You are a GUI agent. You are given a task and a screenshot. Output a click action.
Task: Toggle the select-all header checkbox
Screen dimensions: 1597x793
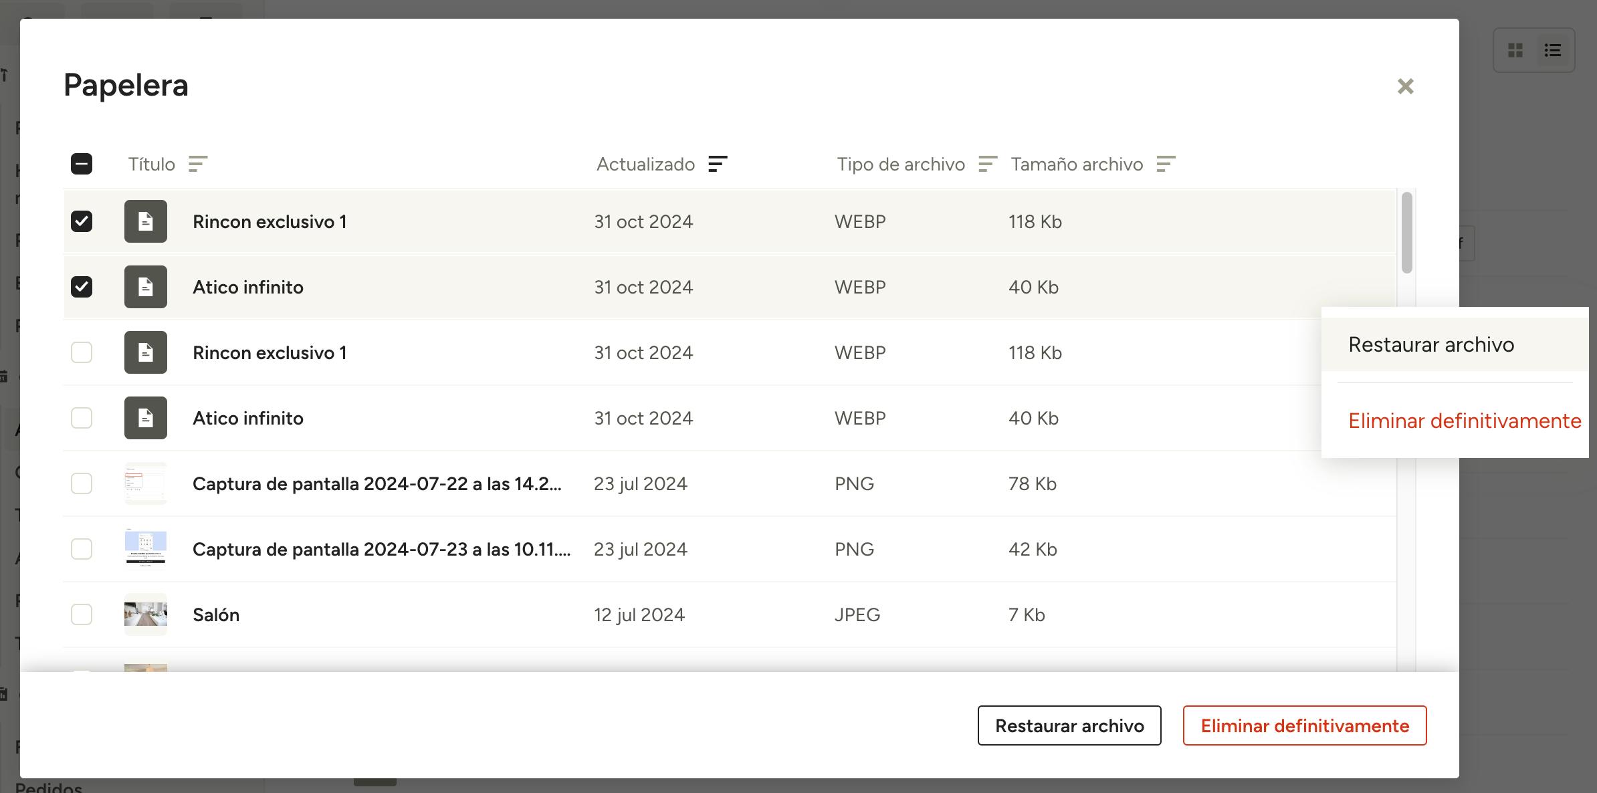pyautogui.click(x=82, y=164)
